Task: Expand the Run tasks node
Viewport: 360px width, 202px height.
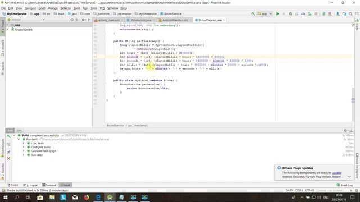Action: click(x=23, y=155)
